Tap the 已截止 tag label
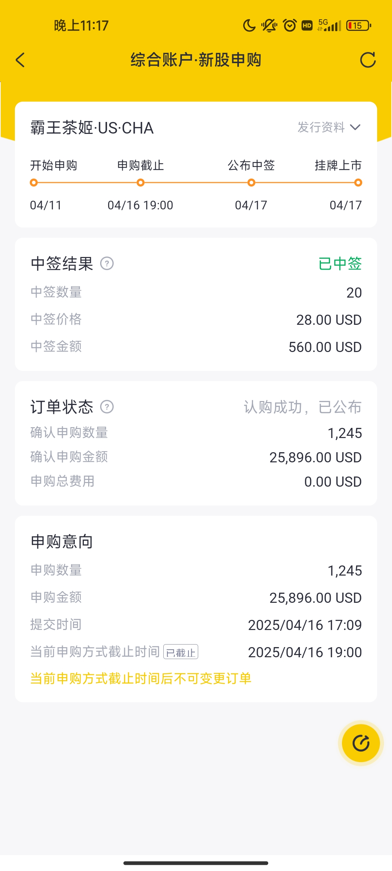 point(181,652)
